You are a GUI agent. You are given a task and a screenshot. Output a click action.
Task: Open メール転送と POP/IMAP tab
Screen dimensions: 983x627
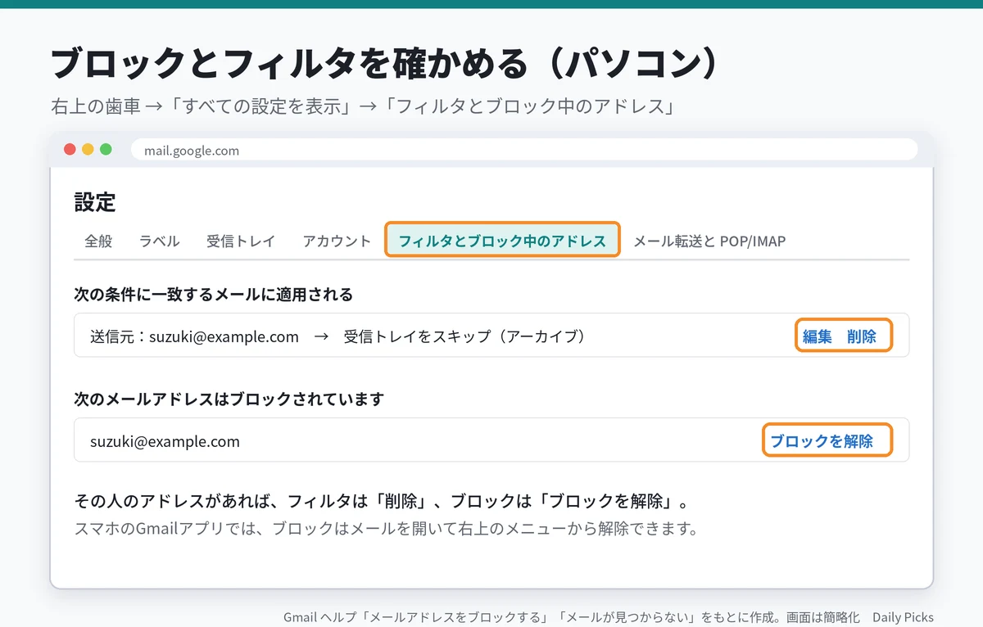click(709, 241)
